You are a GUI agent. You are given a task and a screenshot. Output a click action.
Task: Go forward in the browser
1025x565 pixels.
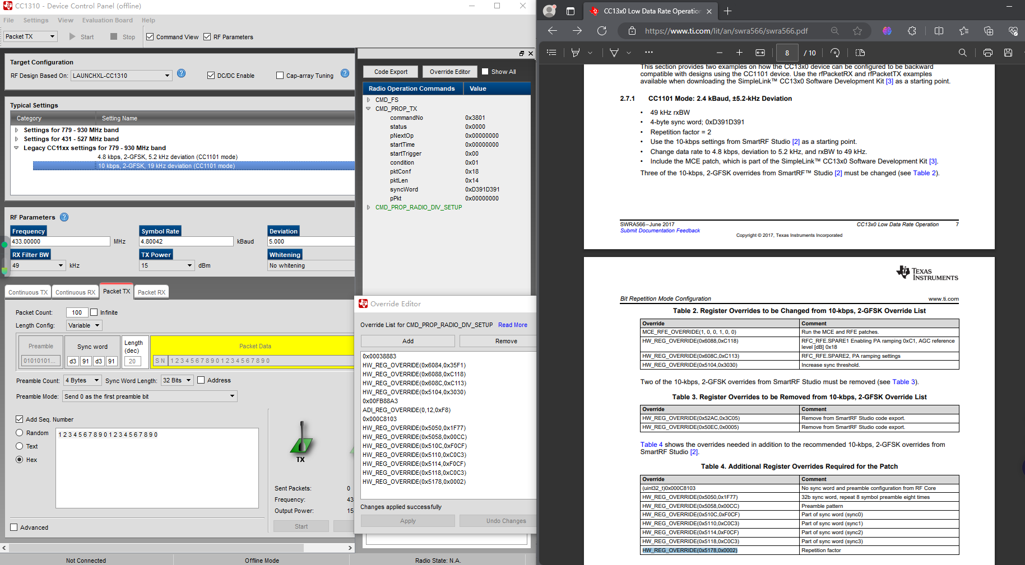click(x=577, y=31)
